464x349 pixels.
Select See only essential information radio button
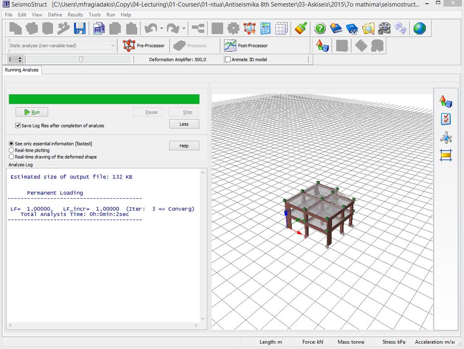pos(11,143)
